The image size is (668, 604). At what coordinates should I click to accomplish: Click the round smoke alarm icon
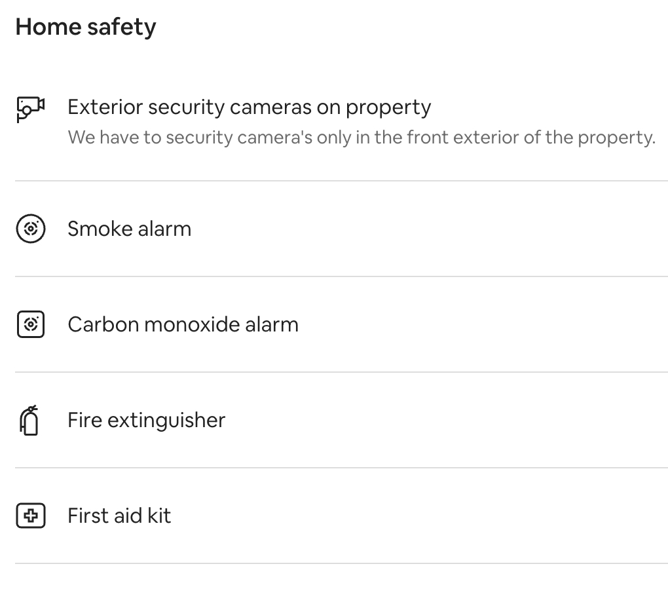pos(31,229)
